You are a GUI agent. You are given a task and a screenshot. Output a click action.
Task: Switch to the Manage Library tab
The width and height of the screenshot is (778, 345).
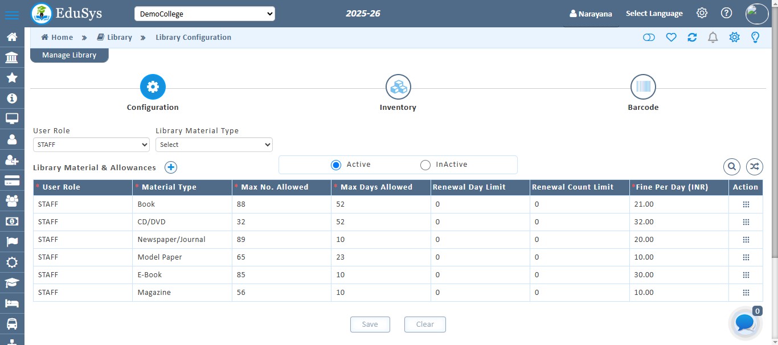point(69,55)
